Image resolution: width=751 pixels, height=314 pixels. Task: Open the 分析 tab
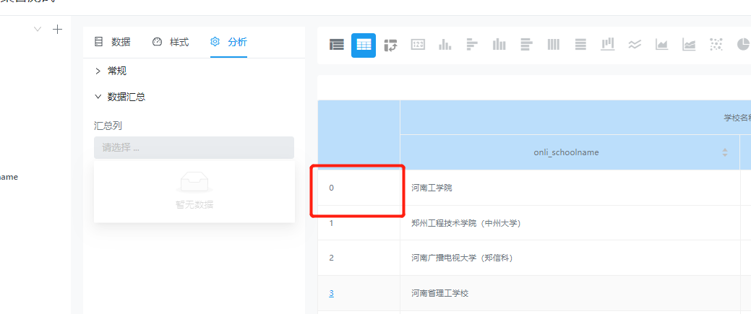point(229,42)
